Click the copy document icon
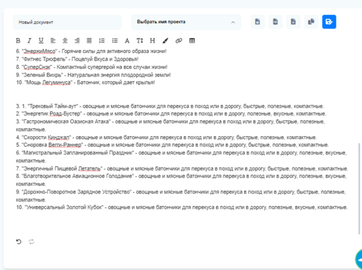The height and width of the screenshot is (270, 362). (x=311, y=22)
